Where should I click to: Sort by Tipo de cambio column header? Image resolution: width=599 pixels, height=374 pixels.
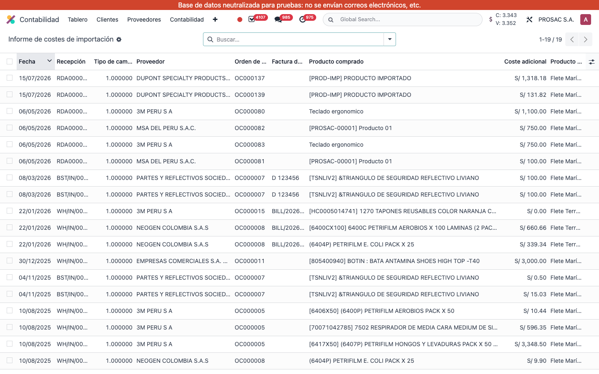(113, 62)
